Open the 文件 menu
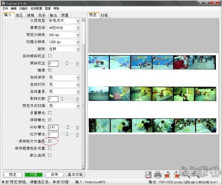This screenshot has height=185, width=222. pyautogui.click(x=5, y=8)
